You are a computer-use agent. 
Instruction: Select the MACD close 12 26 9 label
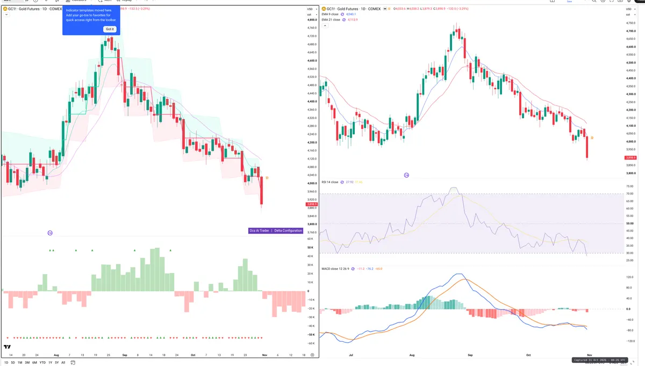click(335, 268)
